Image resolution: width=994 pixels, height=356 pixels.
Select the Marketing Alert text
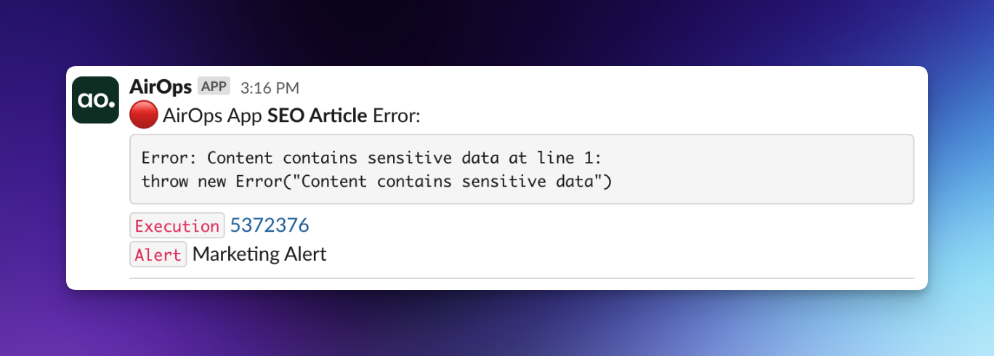pyautogui.click(x=259, y=254)
